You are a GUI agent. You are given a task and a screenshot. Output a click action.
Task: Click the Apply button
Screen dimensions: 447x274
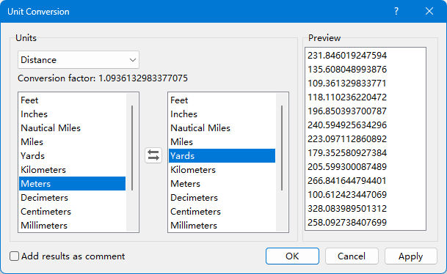[x=411, y=256]
